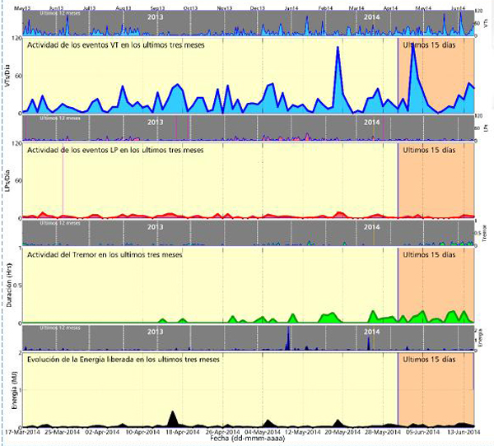494x446 pixels.
Task: Select 'Feb14' in the top overview strip
Action: click(325, 7)
